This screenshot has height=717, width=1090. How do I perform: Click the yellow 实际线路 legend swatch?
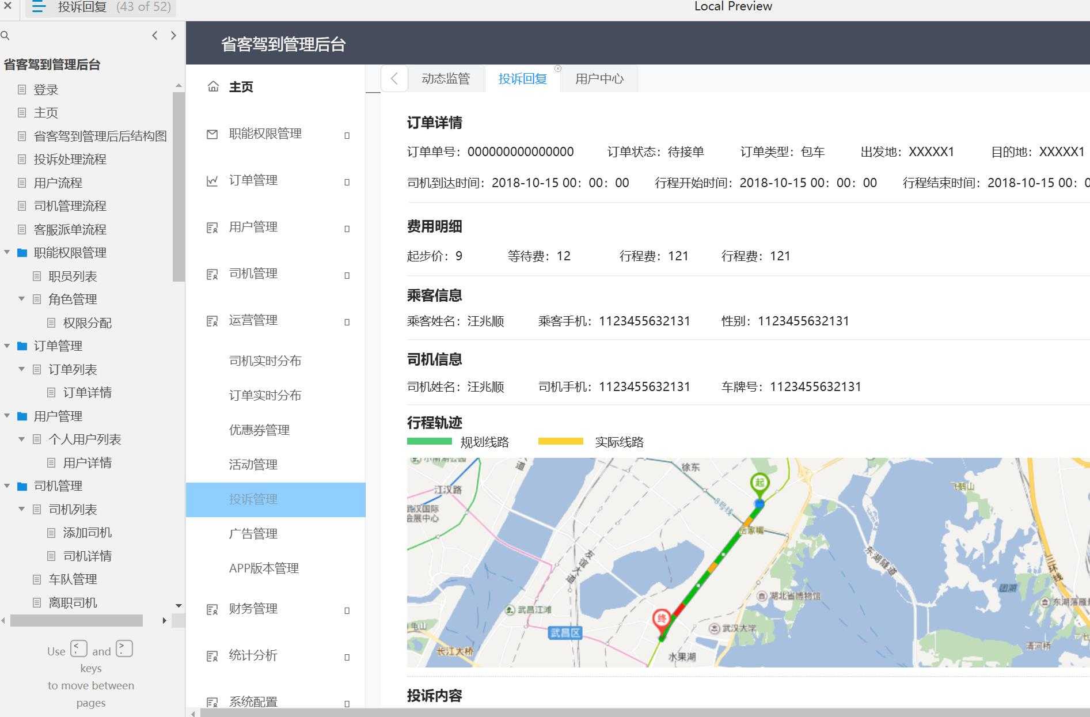(561, 442)
